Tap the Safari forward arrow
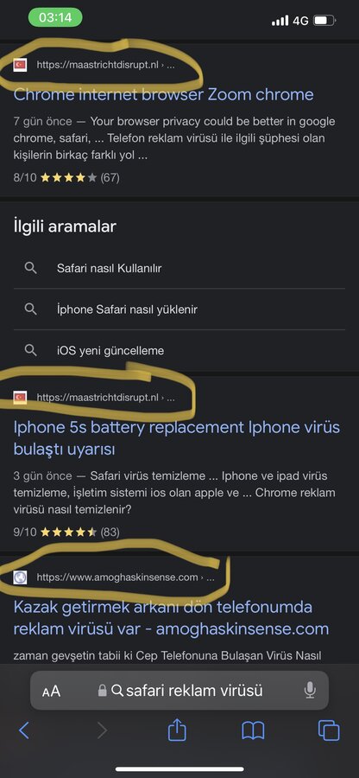This screenshot has height=778, width=359. 103,730
